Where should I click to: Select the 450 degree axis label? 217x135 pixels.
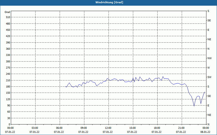[x=8, y=30]
